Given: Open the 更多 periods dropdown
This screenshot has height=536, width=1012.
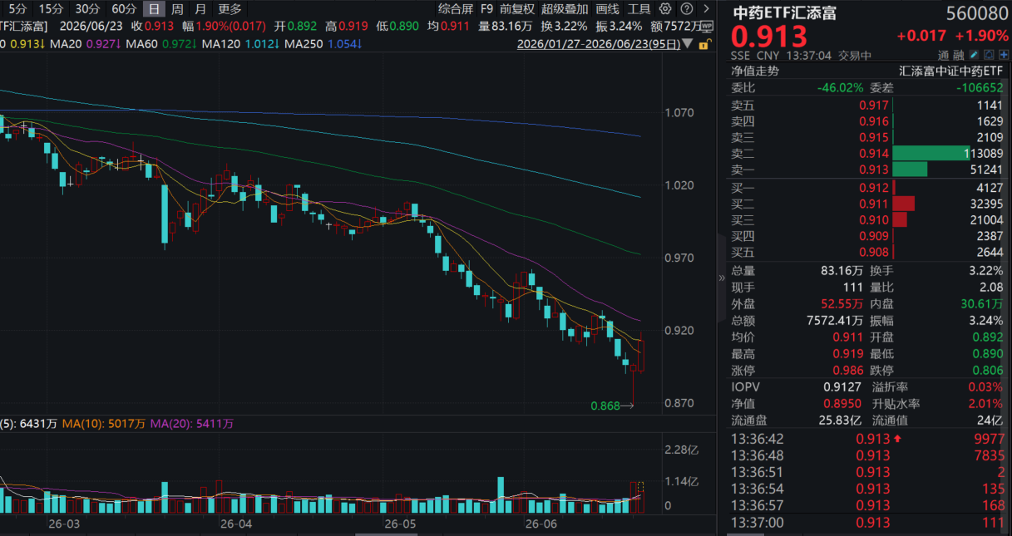Looking at the screenshot, I should tap(230, 8).
